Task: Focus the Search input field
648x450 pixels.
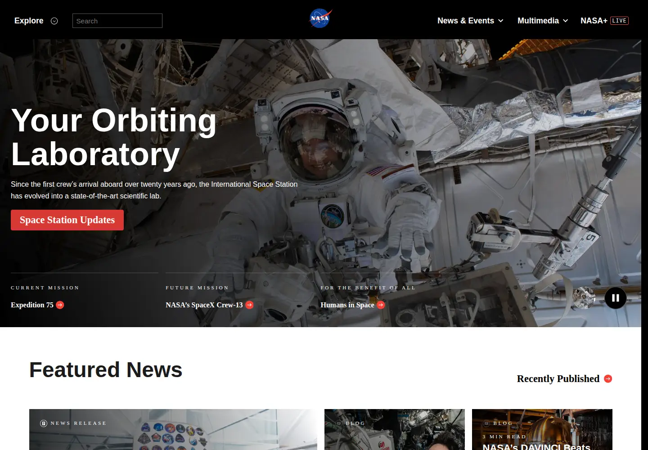Action: coord(117,21)
